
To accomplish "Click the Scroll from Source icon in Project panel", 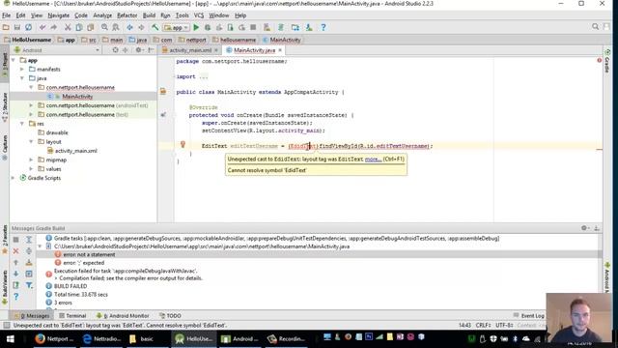I will point(115,50).
